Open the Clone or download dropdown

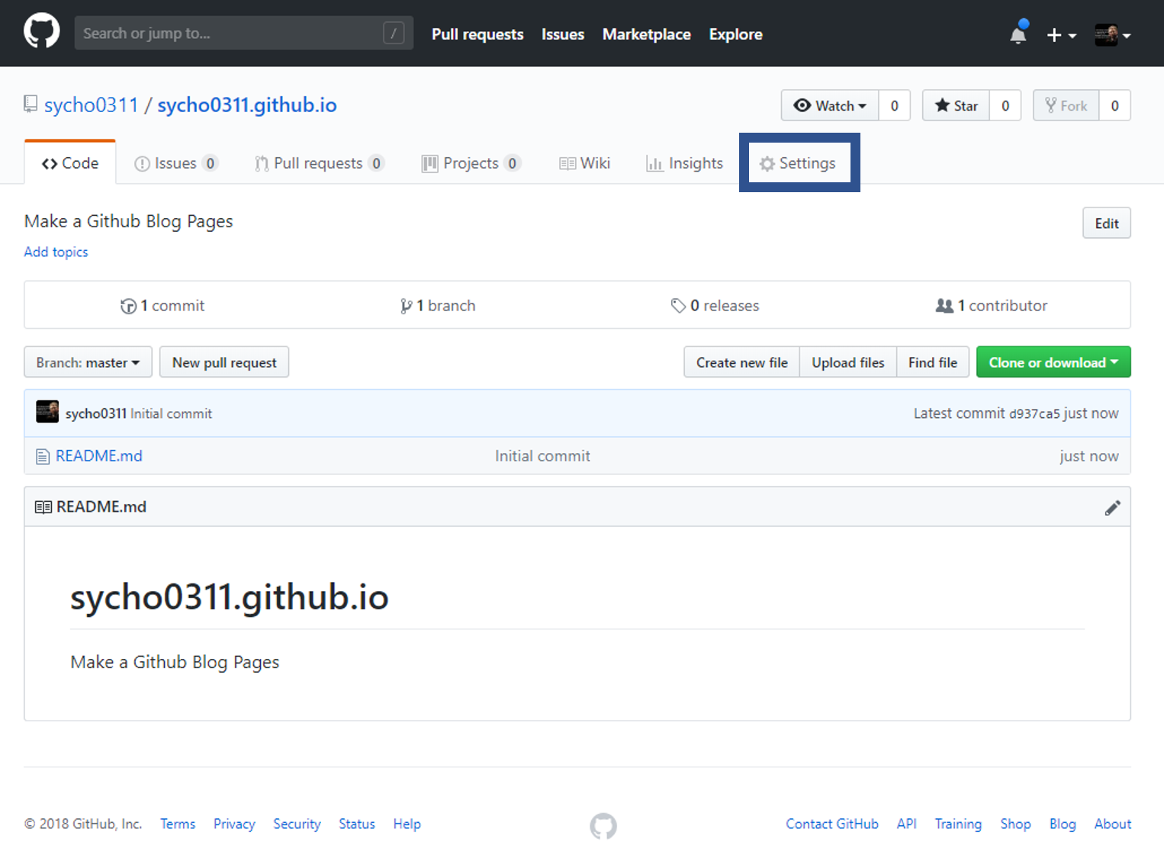[x=1053, y=362]
